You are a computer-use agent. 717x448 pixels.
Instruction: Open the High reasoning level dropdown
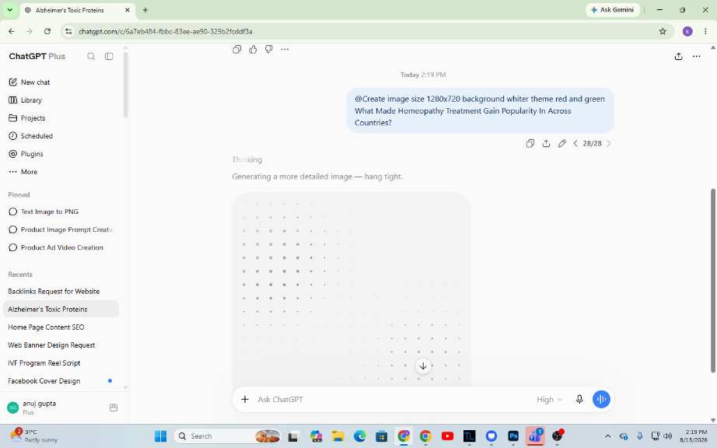pyautogui.click(x=549, y=400)
